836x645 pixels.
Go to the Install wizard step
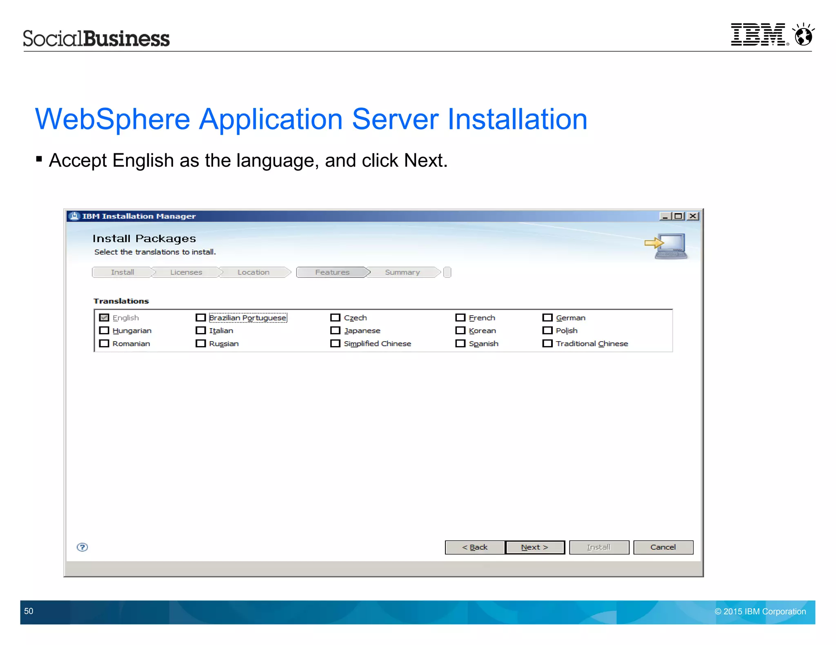click(122, 272)
